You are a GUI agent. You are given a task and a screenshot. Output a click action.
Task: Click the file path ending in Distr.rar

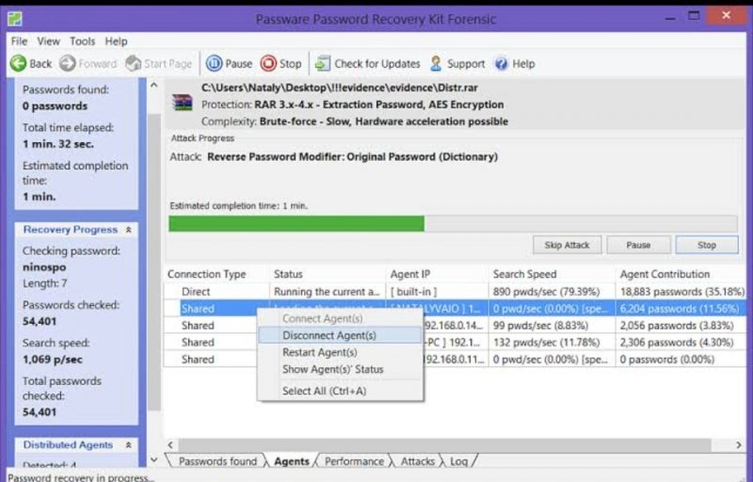click(x=340, y=88)
